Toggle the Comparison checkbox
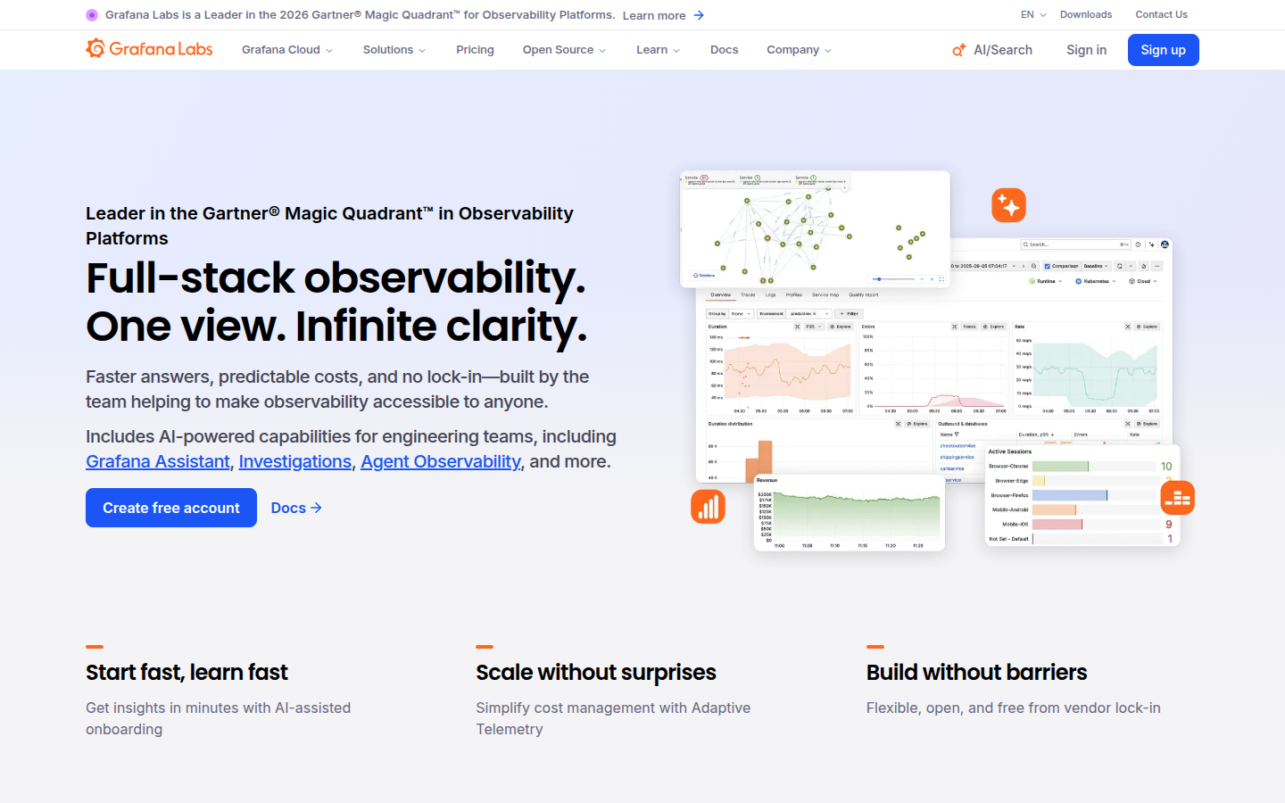The height and width of the screenshot is (803, 1285). click(x=1048, y=266)
